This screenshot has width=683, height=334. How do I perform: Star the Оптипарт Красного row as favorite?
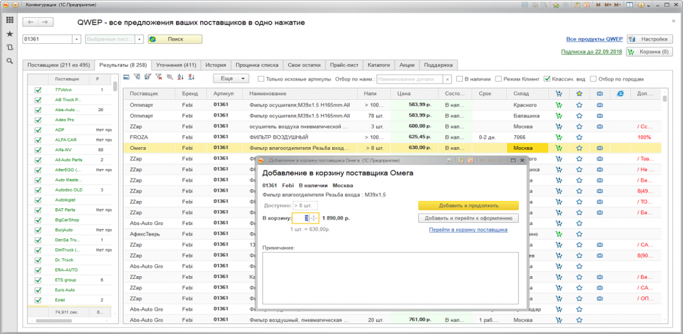pos(579,104)
